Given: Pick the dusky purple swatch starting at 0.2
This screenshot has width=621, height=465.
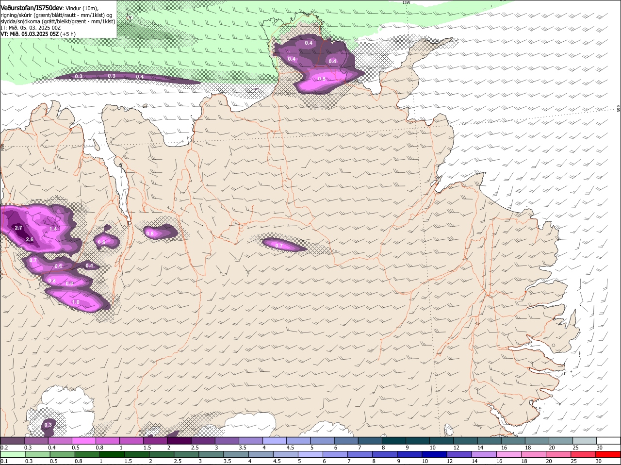Looking at the screenshot, I should 12,440.
